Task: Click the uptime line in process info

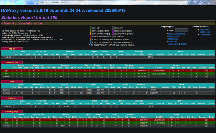Action: 16,33
